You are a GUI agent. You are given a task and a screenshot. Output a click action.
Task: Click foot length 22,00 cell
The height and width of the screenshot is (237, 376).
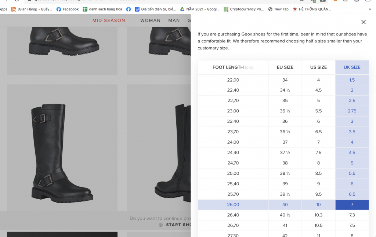click(x=233, y=80)
